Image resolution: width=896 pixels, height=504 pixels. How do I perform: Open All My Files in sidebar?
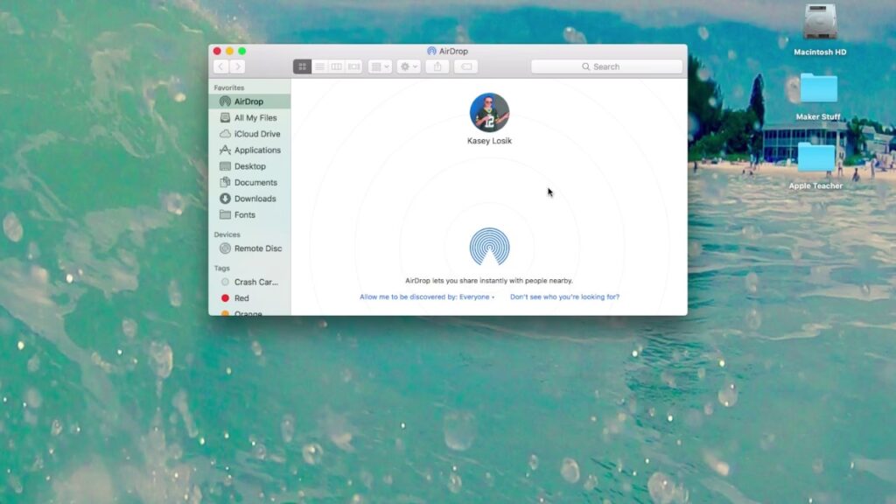click(255, 118)
